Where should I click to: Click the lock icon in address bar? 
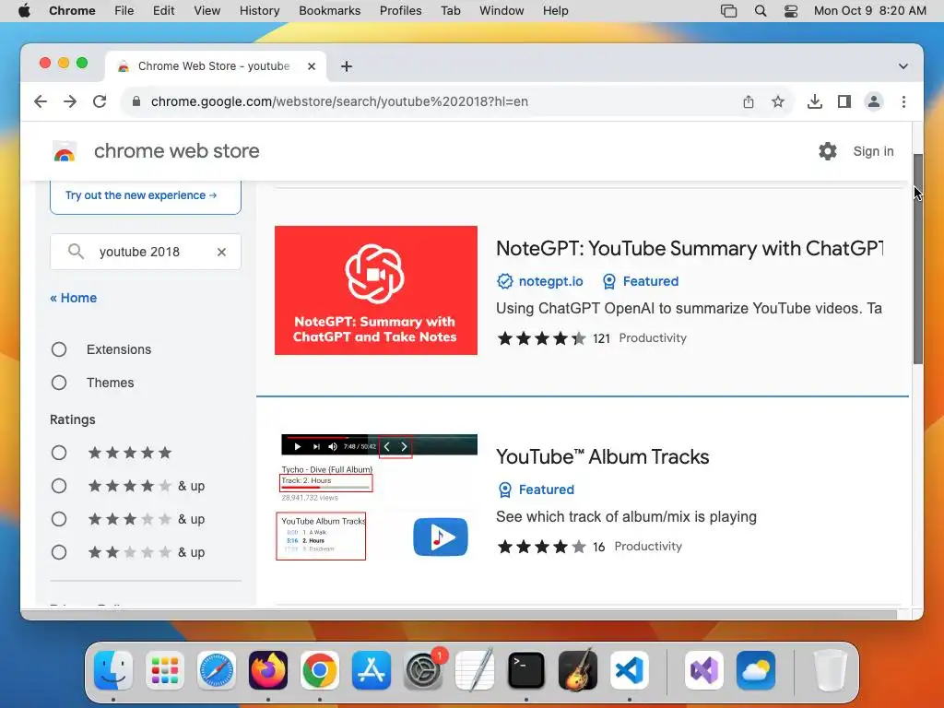pos(136,101)
